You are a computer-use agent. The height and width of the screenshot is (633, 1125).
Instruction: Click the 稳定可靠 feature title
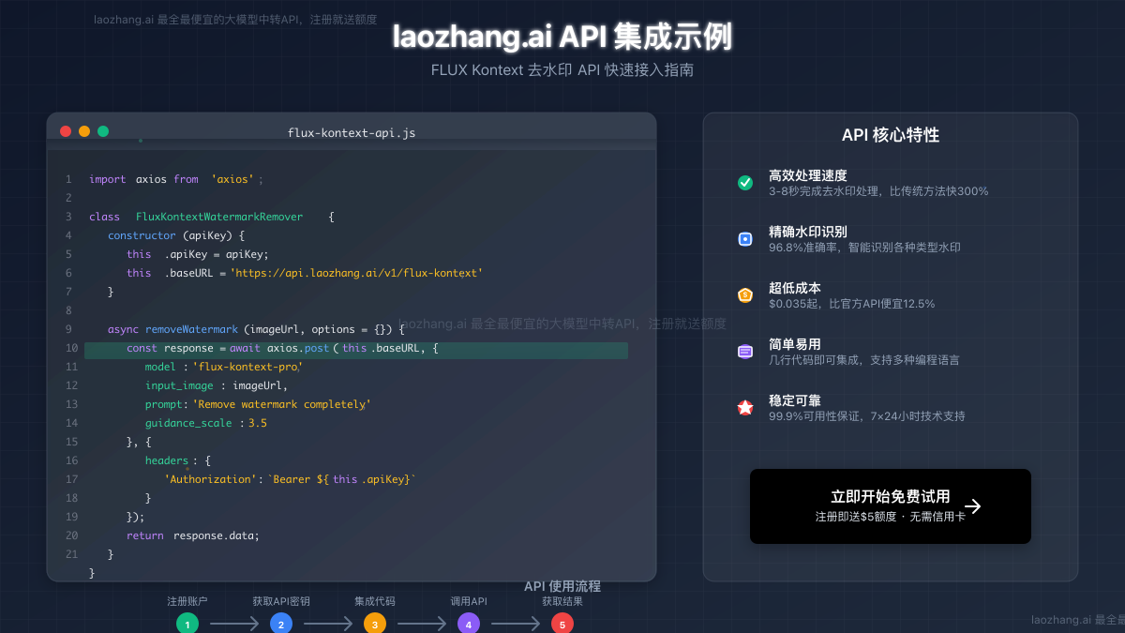(795, 400)
